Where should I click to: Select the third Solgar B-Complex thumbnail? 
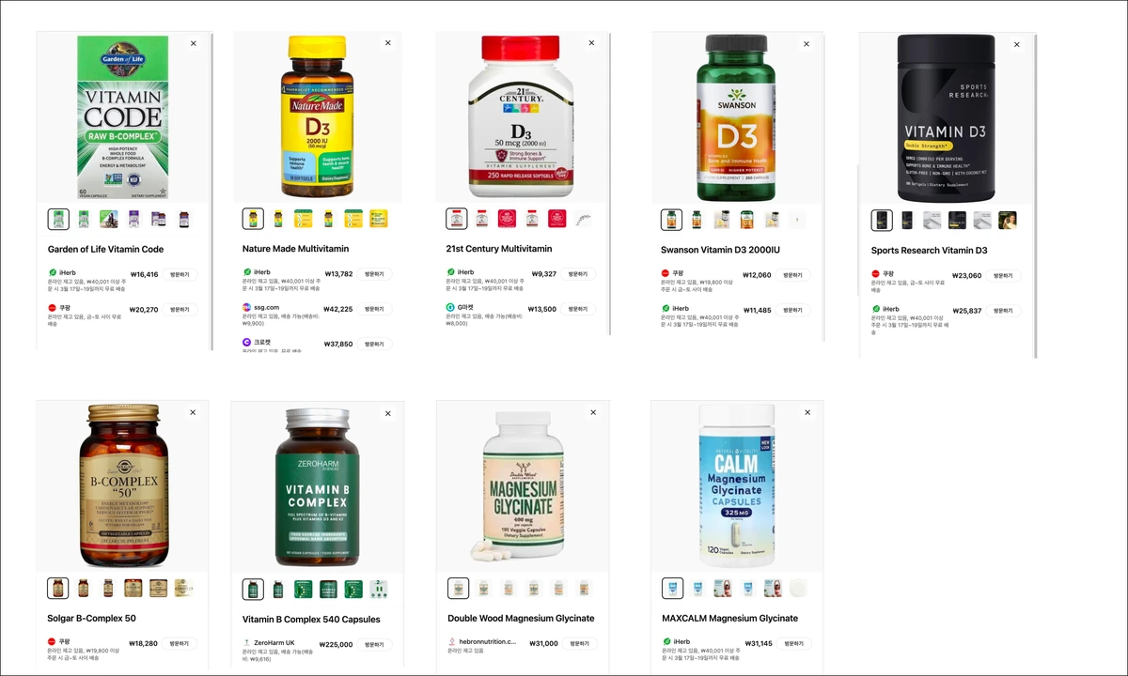click(108, 589)
